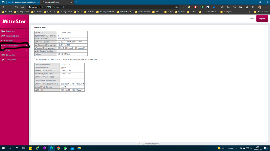Click the Diagnostics sidebar icon
The image size is (270, 151).
pos(3,55)
